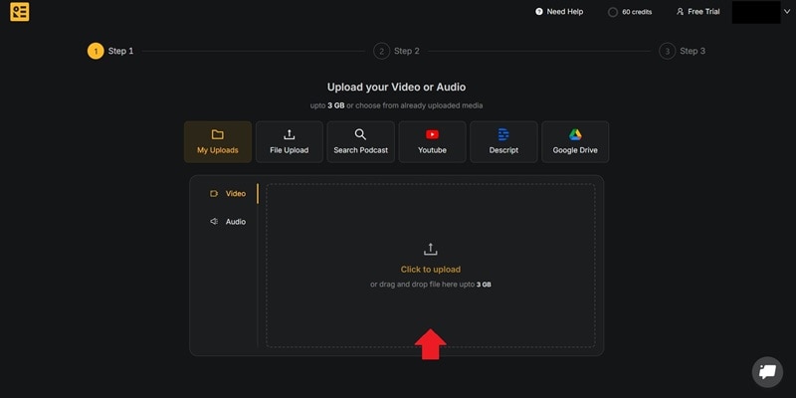Image resolution: width=796 pixels, height=398 pixels.
Task: Go to Step 2 indicator
Action: click(396, 51)
